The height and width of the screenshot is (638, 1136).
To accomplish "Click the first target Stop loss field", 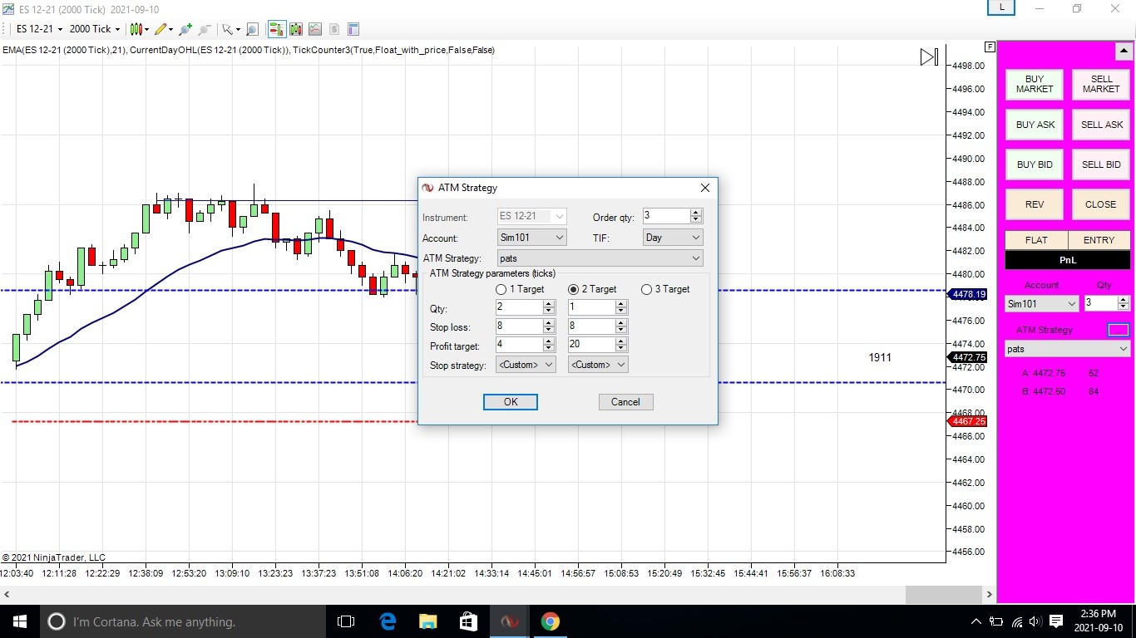I will (x=519, y=326).
